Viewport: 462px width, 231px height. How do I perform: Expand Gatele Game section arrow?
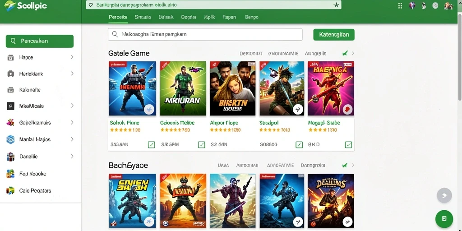click(x=353, y=53)
